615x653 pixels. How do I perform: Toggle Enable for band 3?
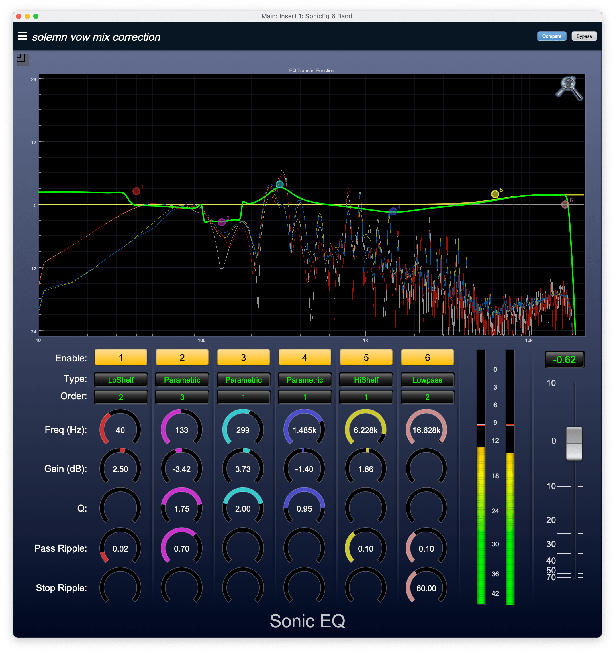point(243,357)
